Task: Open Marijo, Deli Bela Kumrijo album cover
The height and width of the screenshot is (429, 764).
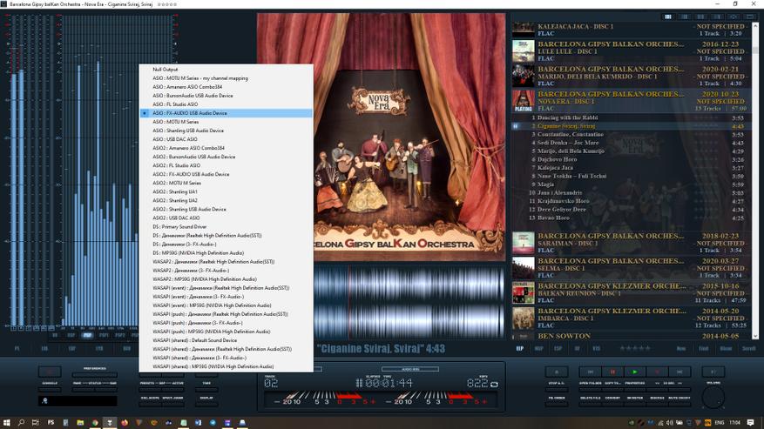Action: (x=524, y=76)
